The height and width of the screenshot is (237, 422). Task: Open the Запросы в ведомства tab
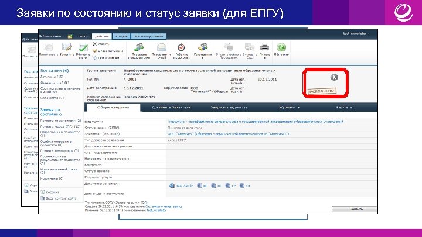[229, 107]
